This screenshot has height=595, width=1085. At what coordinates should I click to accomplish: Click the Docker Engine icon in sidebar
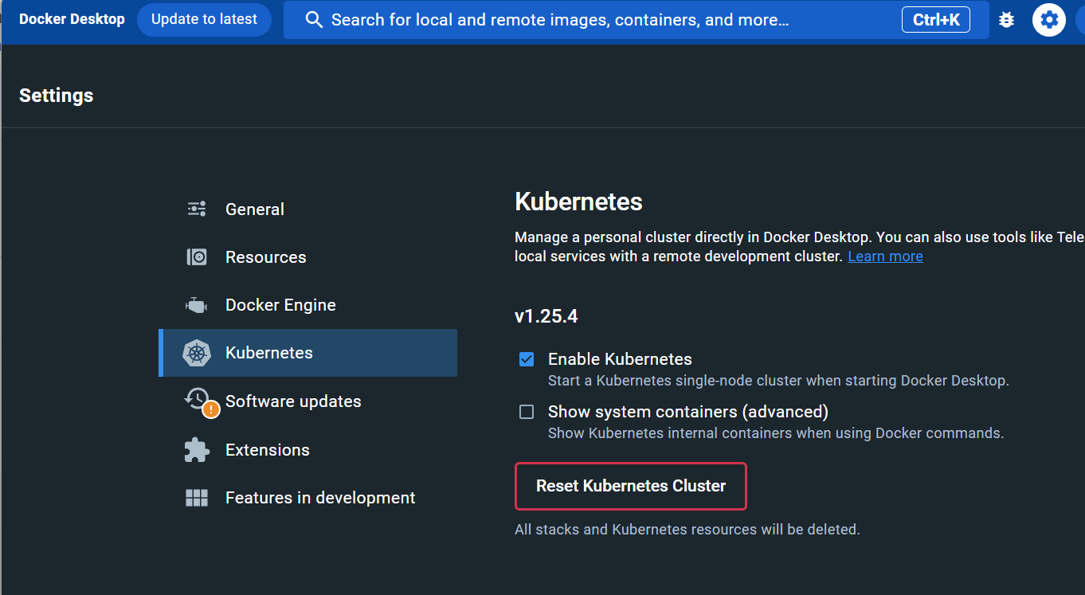[x=197, y=305]
